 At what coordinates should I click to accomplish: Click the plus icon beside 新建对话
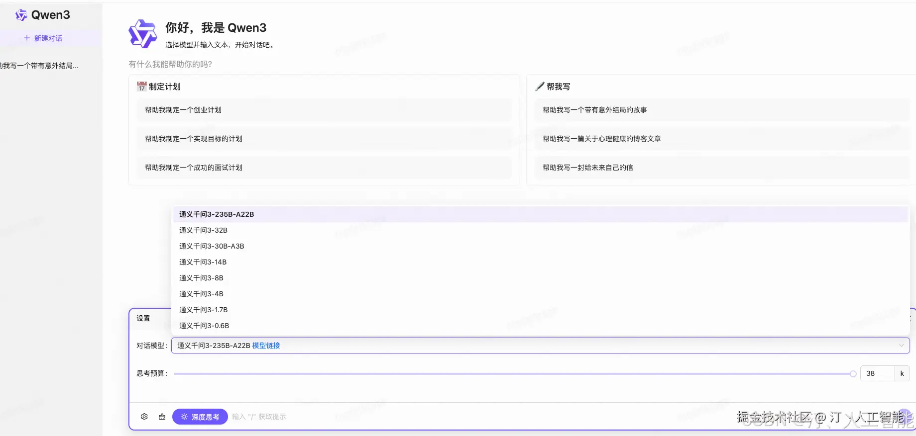click(27, 38)
